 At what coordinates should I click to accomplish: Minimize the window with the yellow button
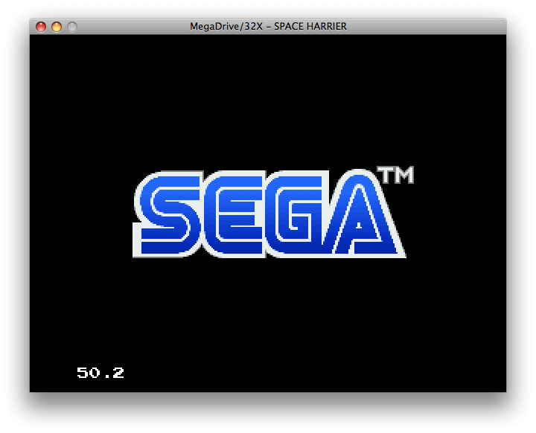point(57,27)
